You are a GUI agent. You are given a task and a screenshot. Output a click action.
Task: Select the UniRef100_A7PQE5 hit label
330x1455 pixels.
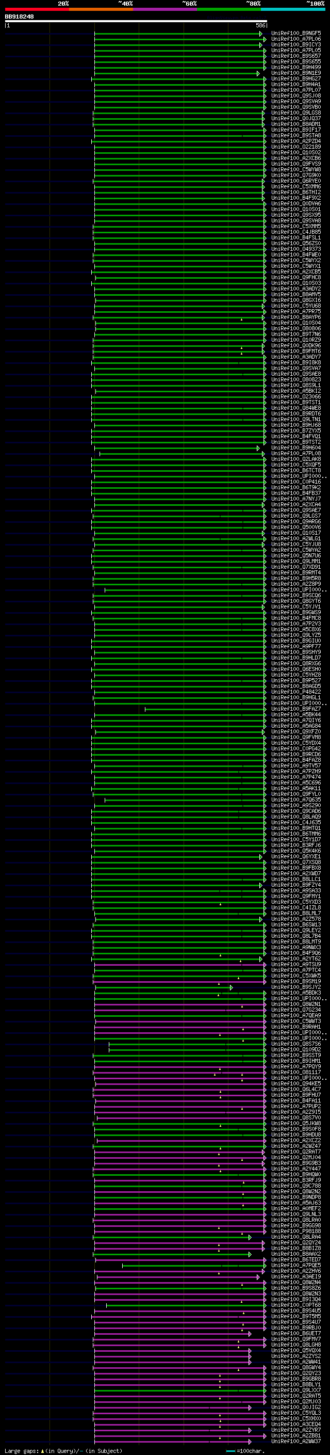tap(296, 1266)
